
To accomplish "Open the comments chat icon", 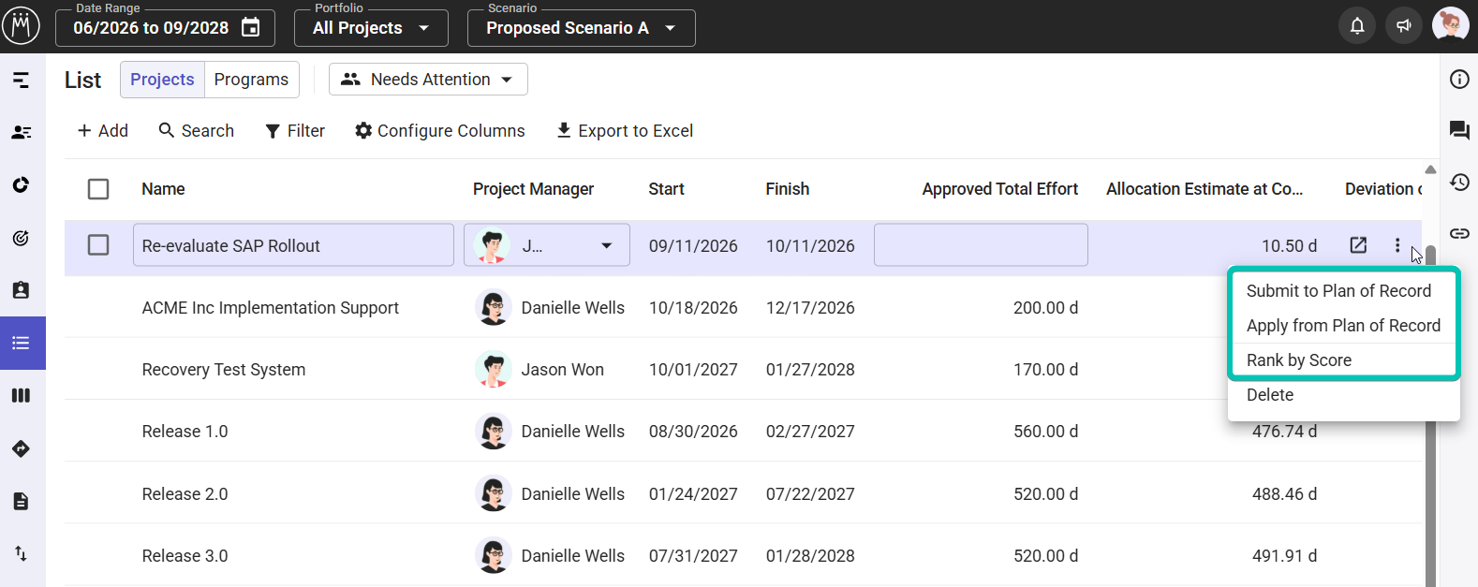I will click(1459, 130).
